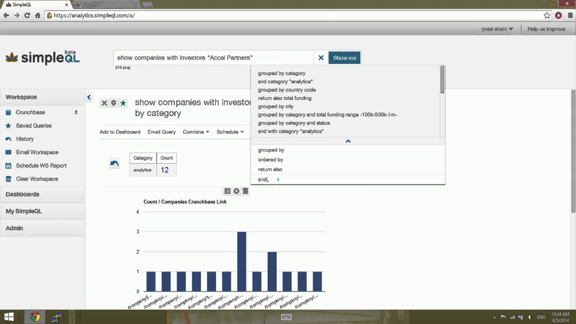
Task: Open Saved Queries in the sidebar
Action: click(34, 126)
